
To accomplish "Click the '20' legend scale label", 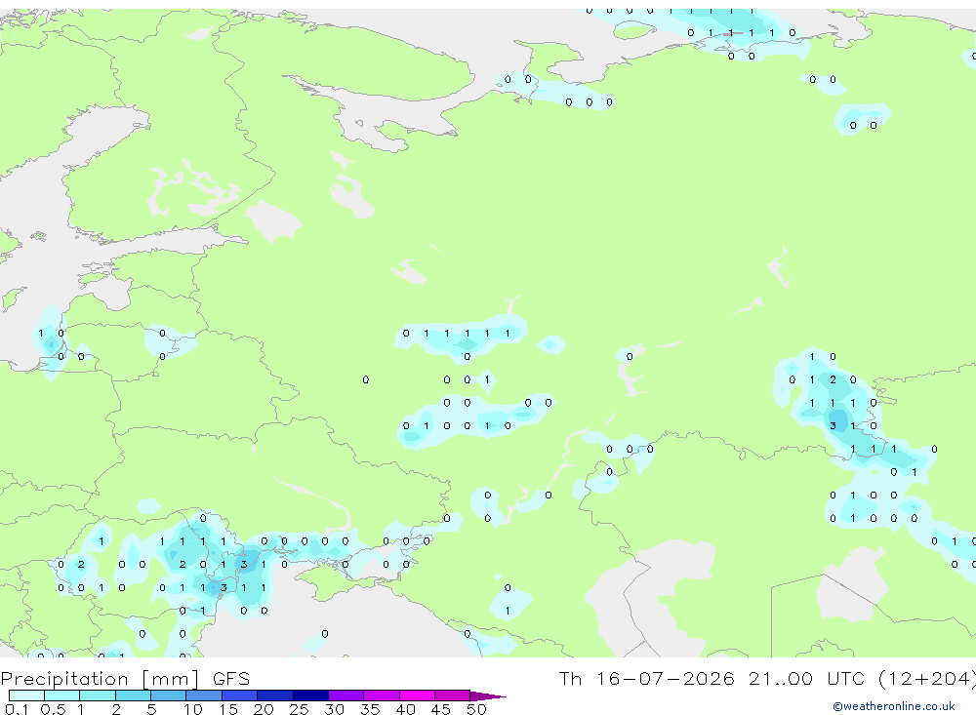I will pos(264,709).
